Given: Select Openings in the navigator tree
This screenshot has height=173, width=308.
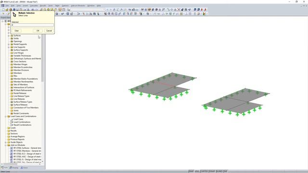Looking at the screenshot, I should 18,41.
